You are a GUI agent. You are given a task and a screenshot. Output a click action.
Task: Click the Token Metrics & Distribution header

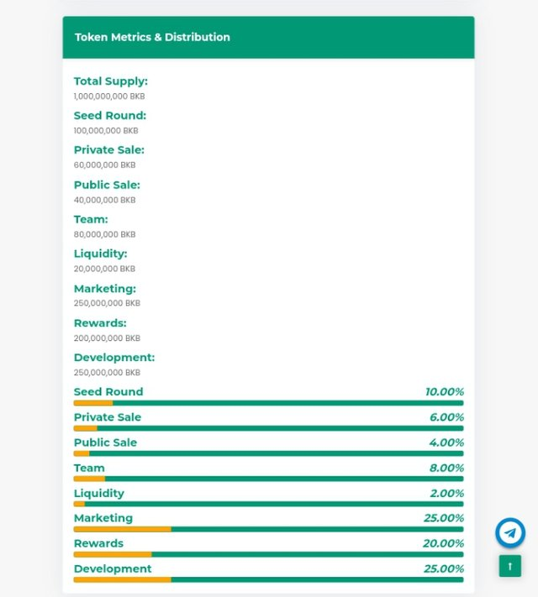152,37
